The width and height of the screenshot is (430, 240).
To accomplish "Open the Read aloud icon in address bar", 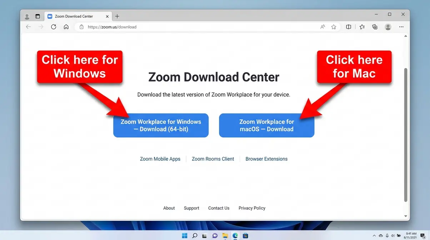I will (323, 27).
